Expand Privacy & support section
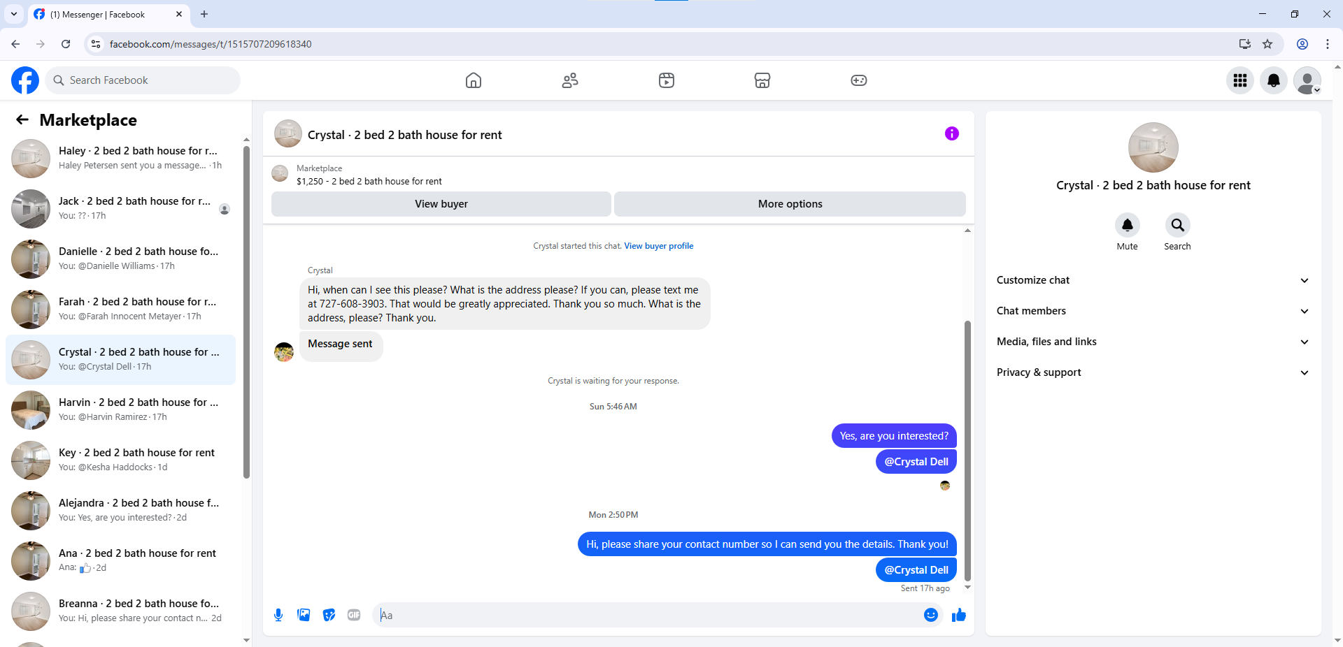The width and height of the screenshot is (1343, 647). click(x=1153, y=372)
